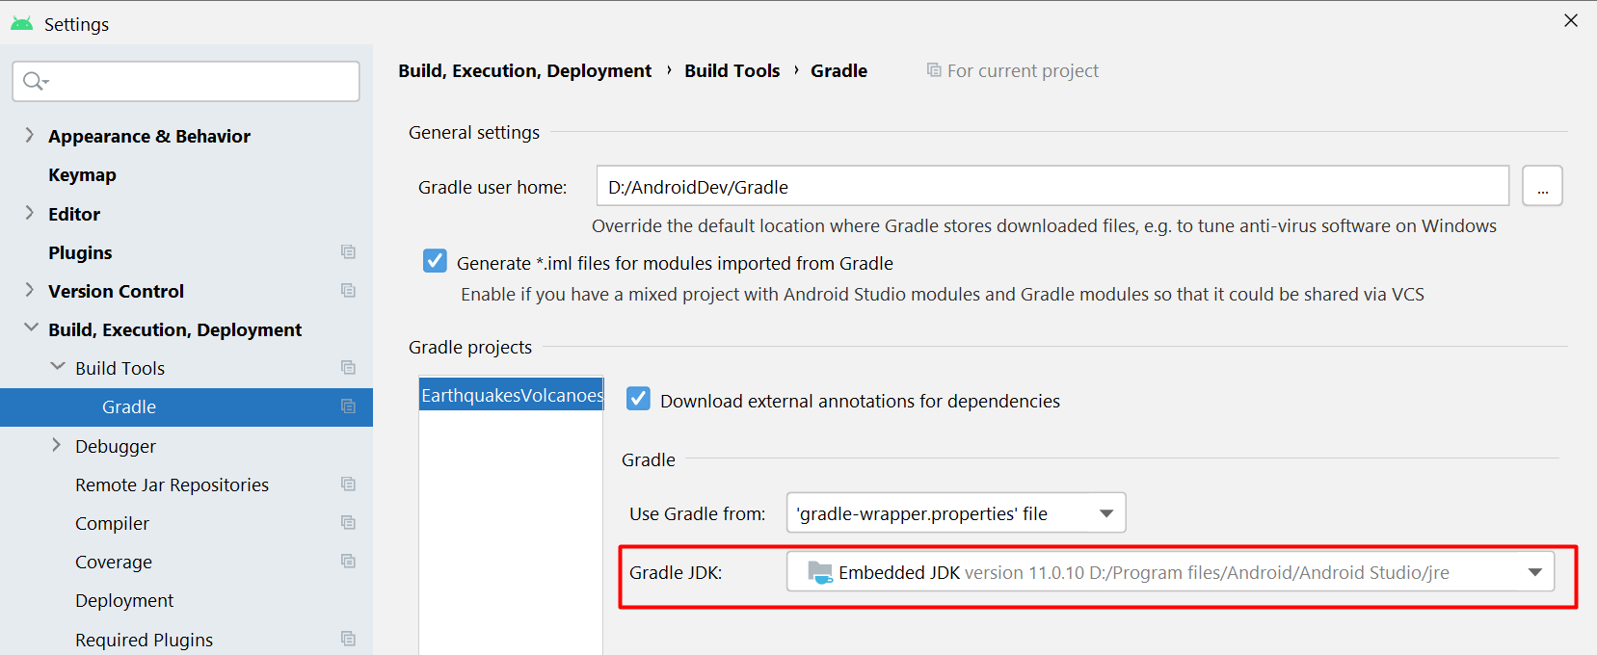The height and width of the screenshot is (655, 1597).
Task: Click project-level icon on selected Gradle row
Action: (x=348, y=406)
